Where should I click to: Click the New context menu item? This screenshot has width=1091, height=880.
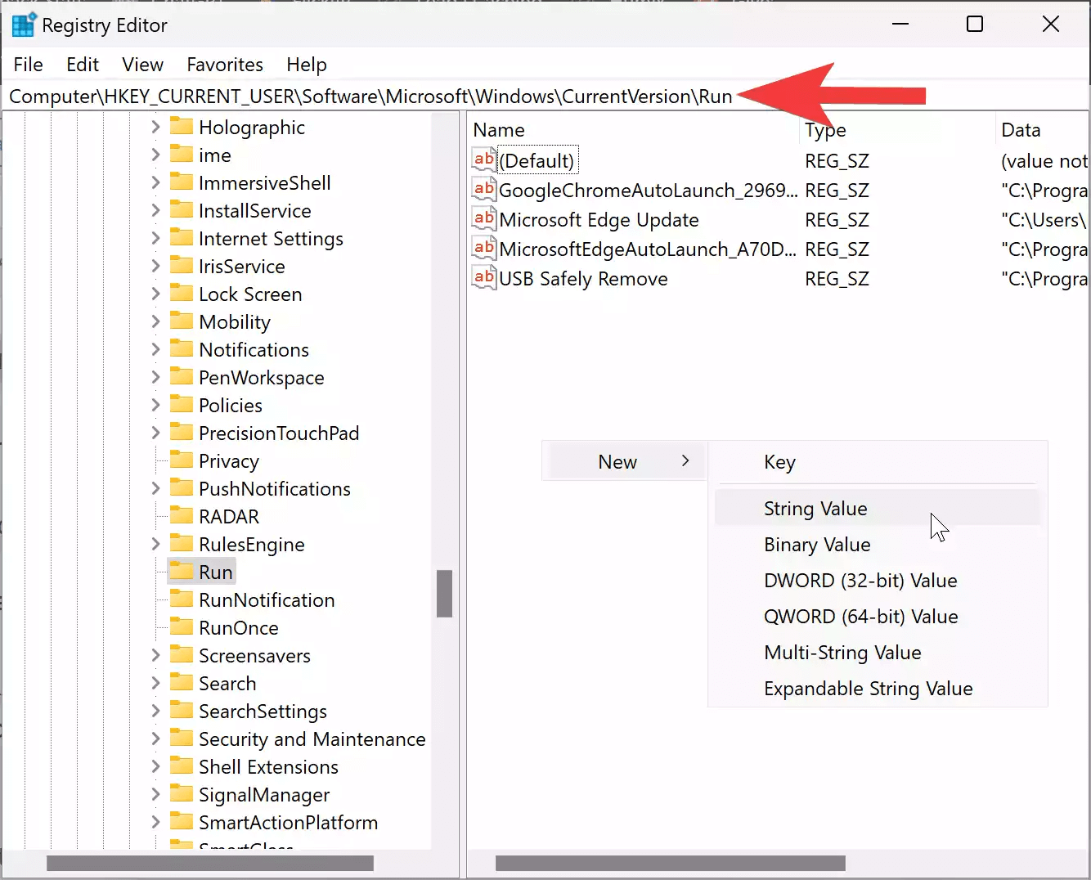pos(626,461)
